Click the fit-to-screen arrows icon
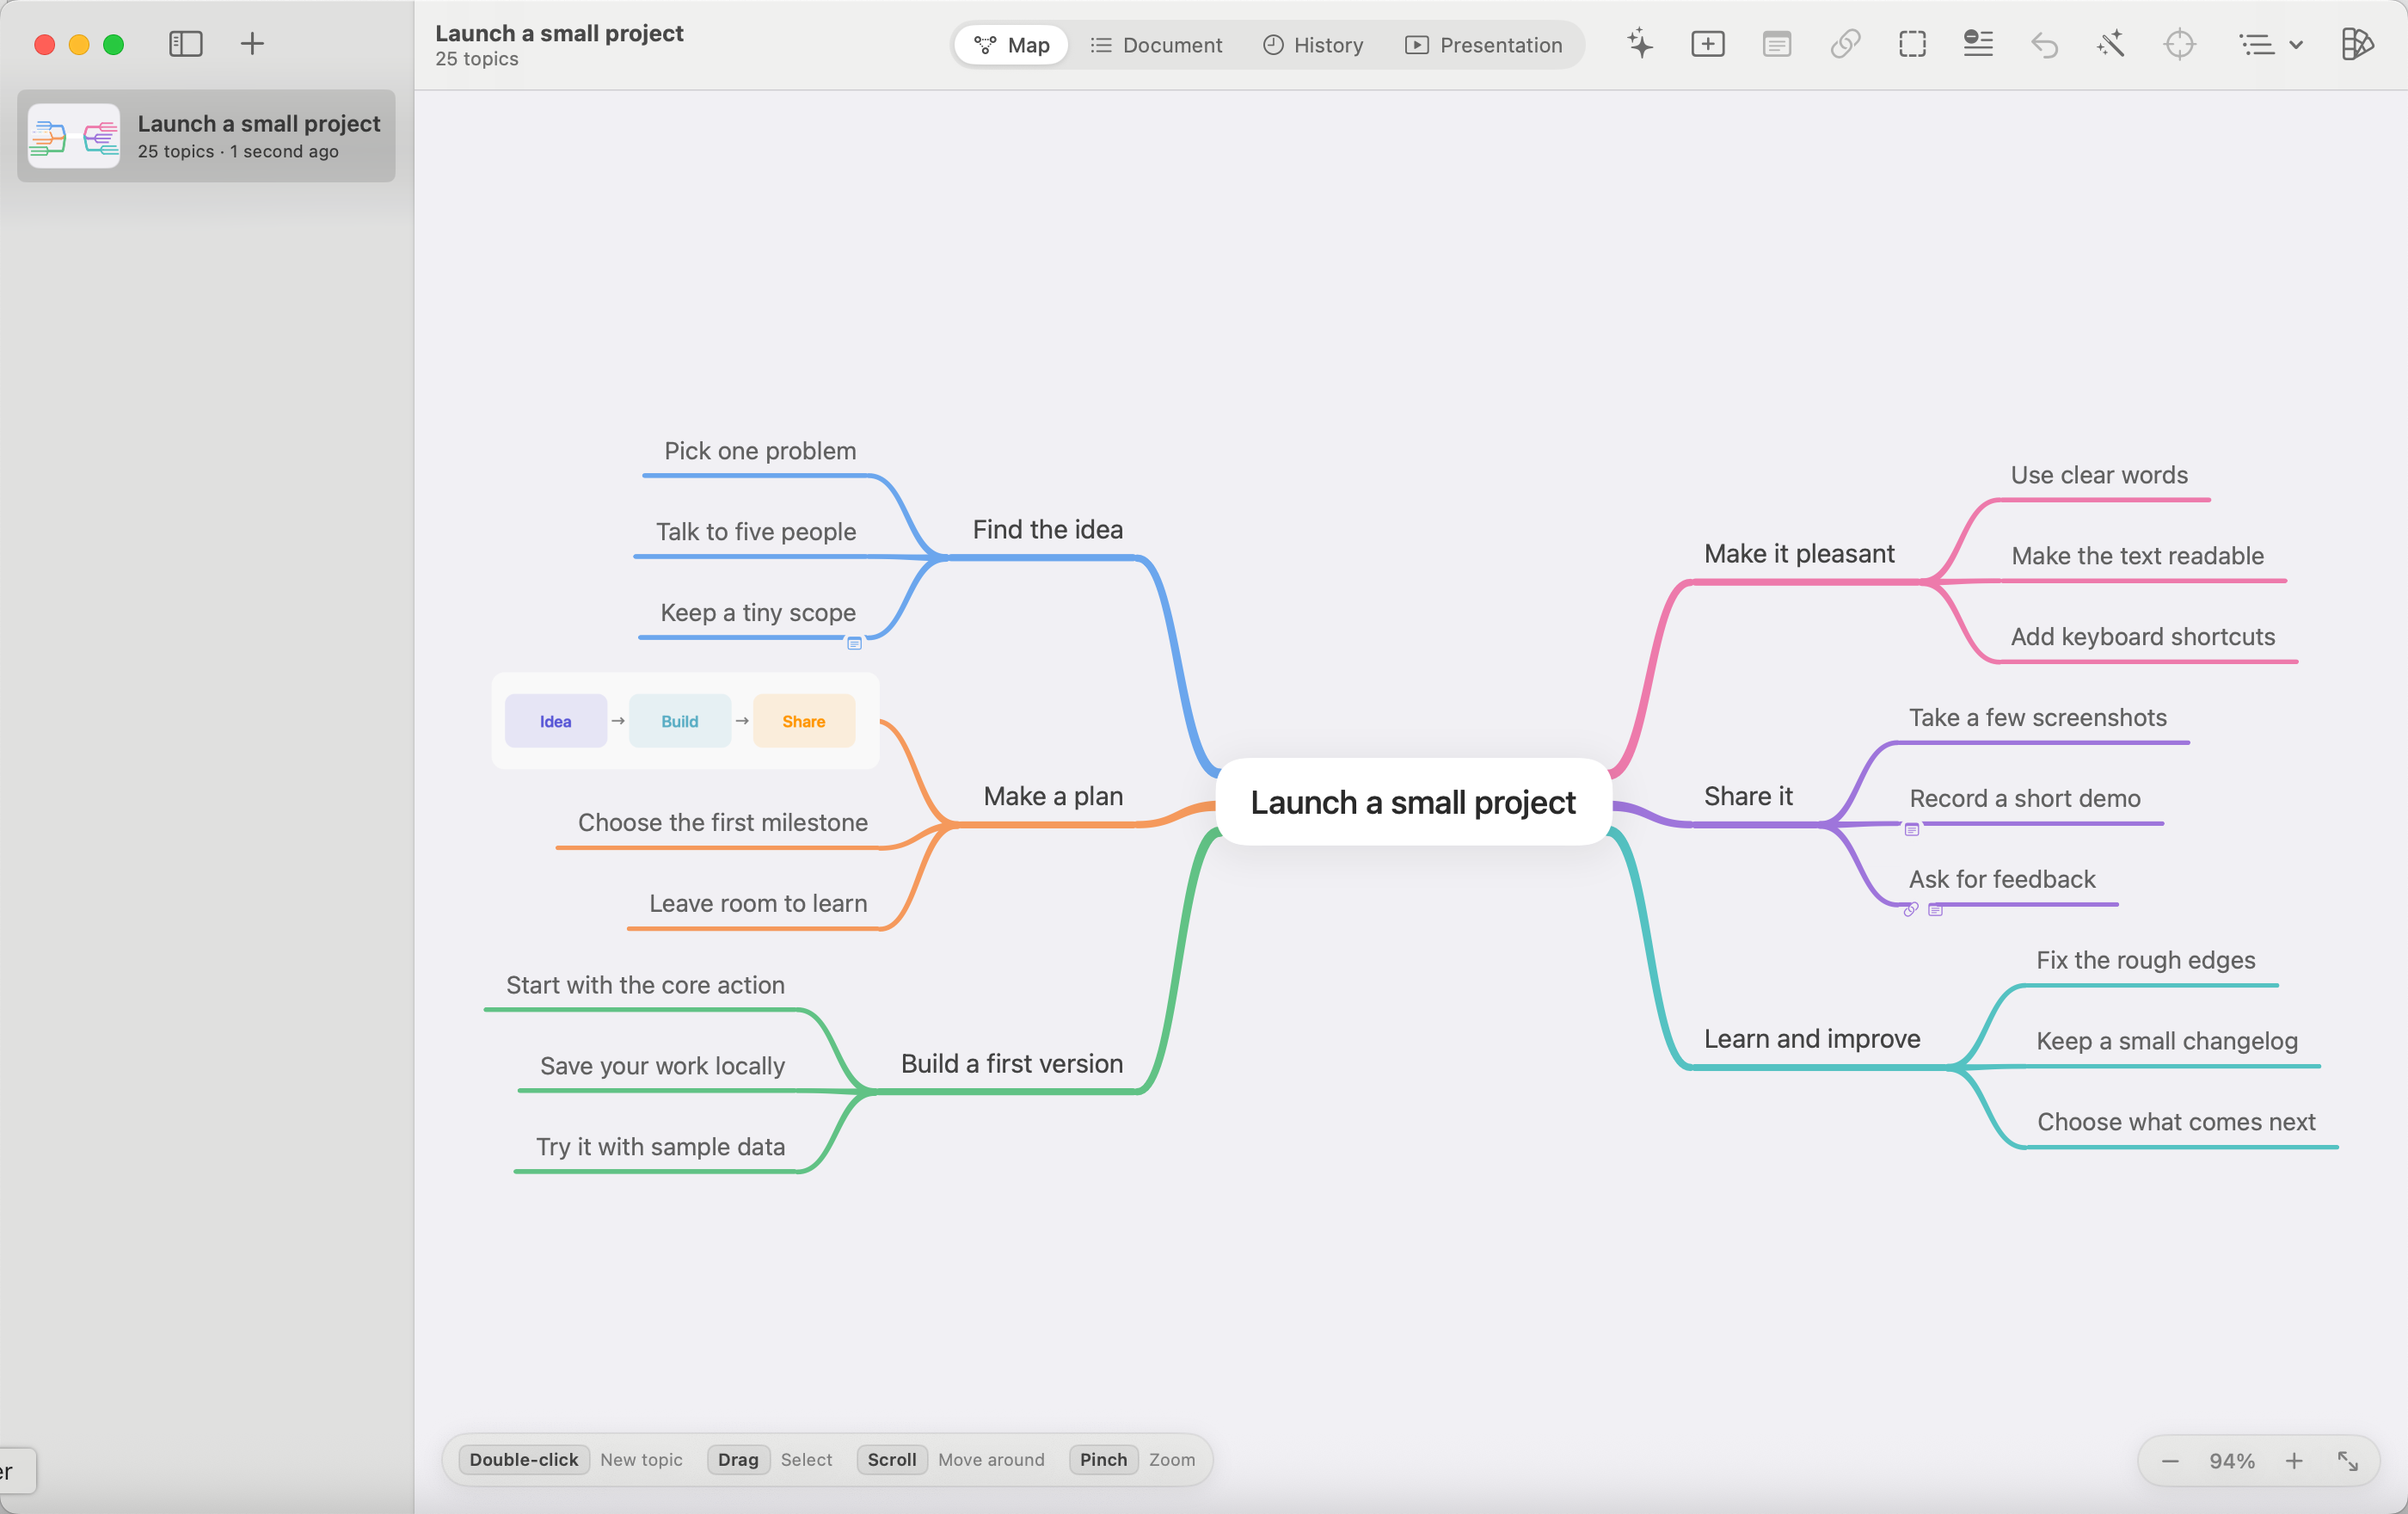 click(x=2348, y=1461)
